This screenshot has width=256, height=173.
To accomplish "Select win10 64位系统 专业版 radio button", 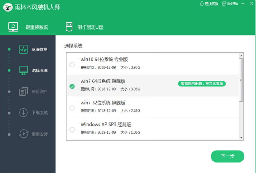I will point(72,65).
